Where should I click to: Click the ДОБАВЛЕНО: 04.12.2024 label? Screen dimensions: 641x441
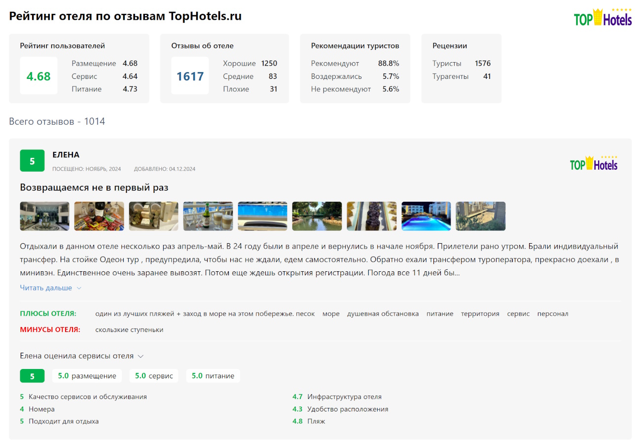(165, 169)
